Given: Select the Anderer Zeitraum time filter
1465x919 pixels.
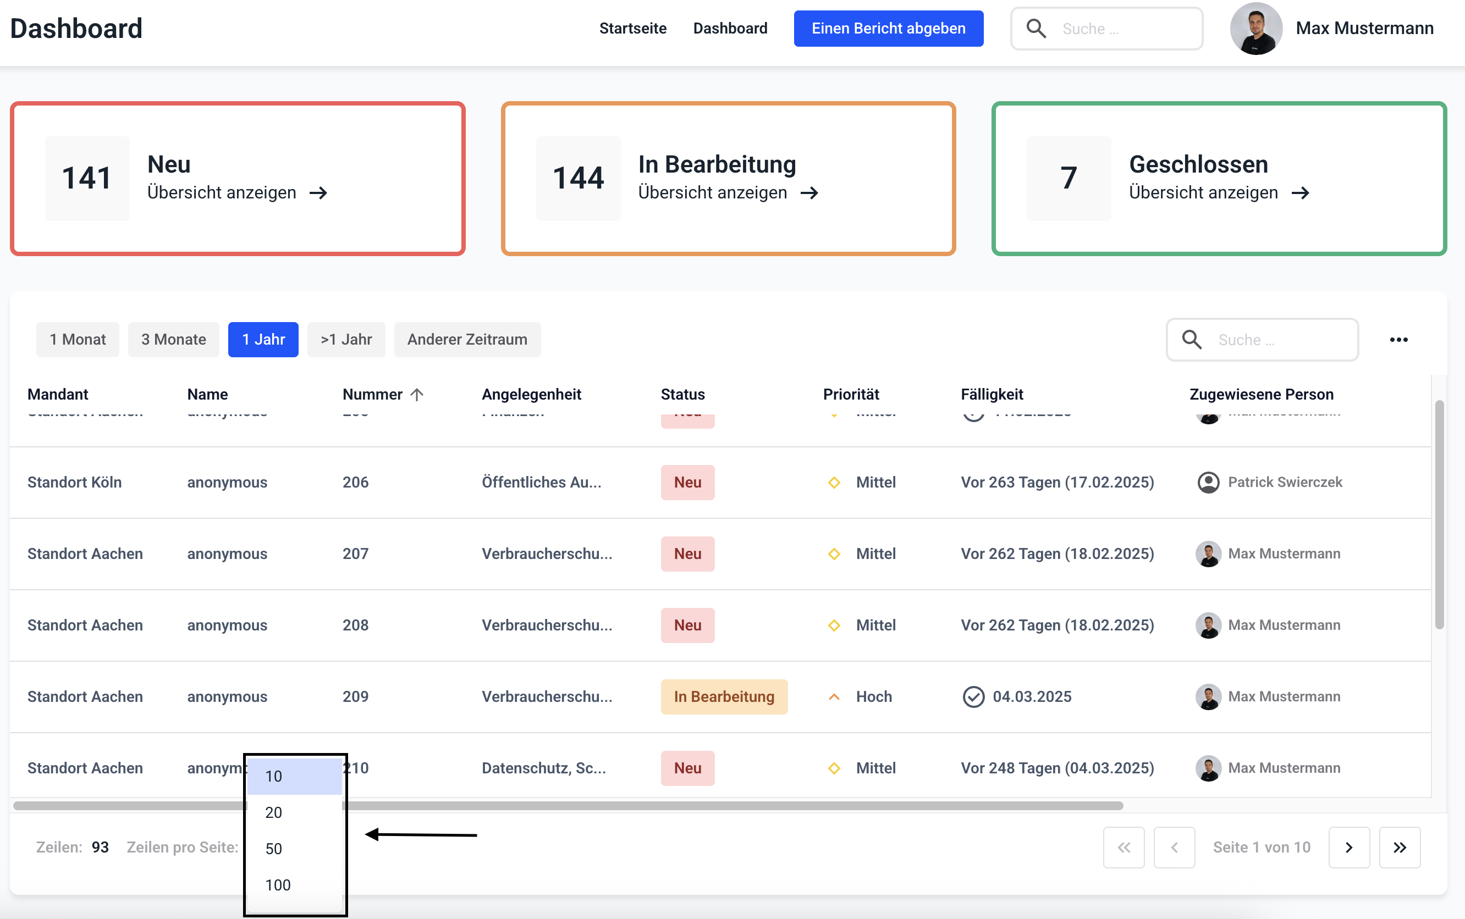Looking at the screenshot, I should click(467, 340).
